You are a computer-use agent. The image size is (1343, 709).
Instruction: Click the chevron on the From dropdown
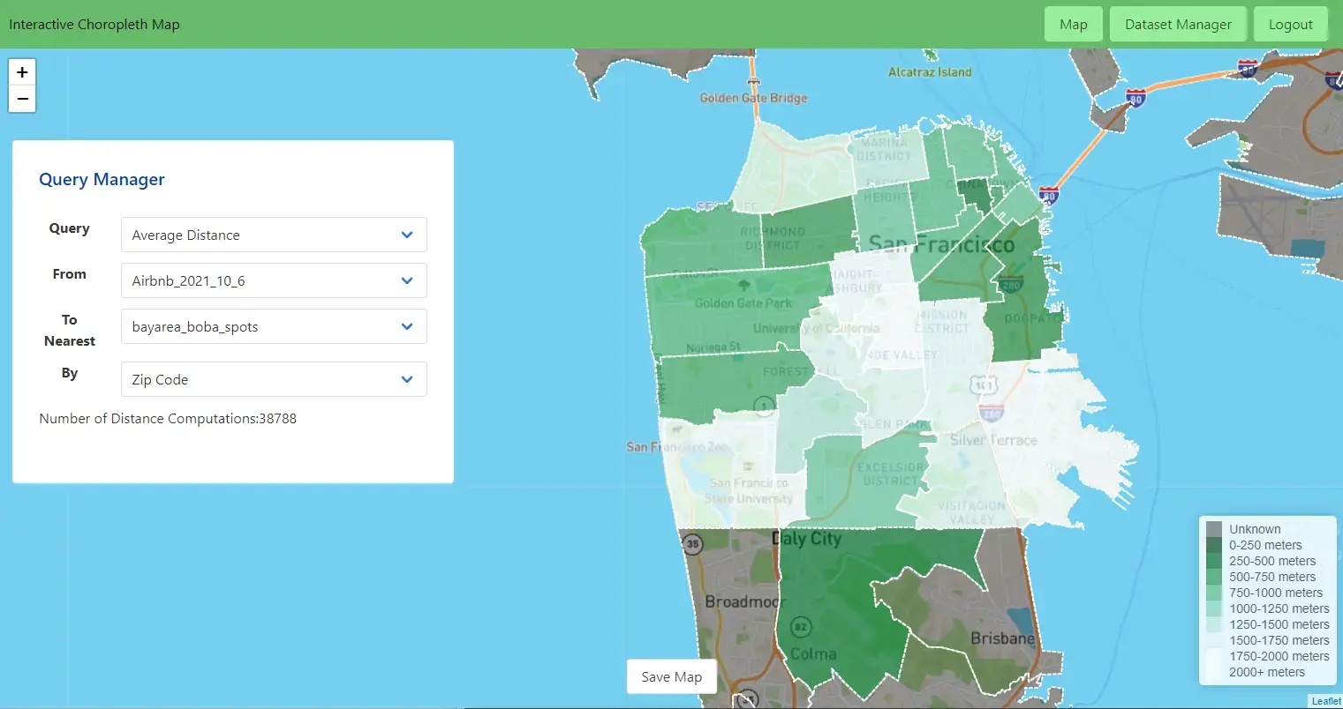tap(407, 280)
